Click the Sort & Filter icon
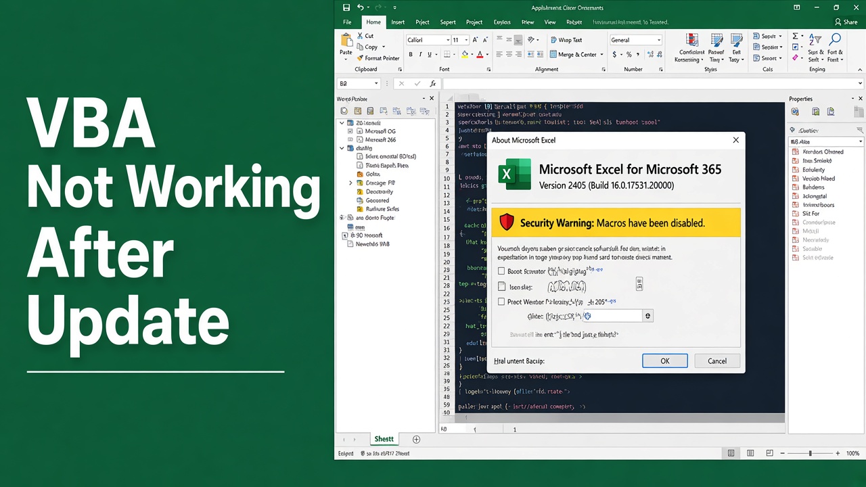 [815, 41]
